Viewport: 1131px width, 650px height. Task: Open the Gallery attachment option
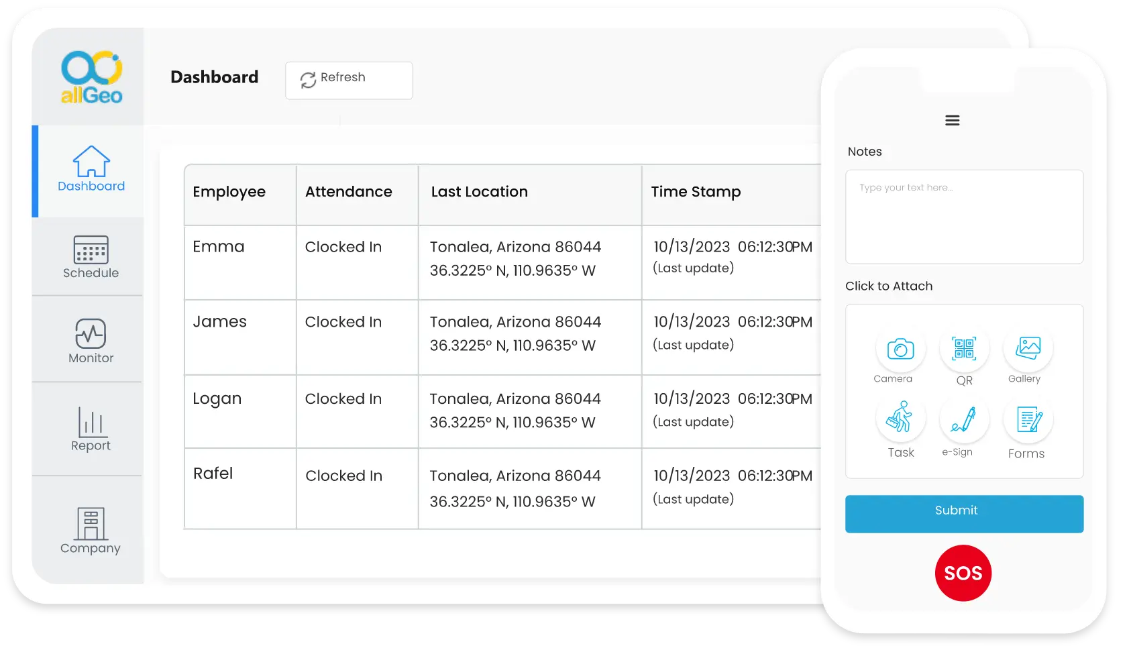(1026, 349)
